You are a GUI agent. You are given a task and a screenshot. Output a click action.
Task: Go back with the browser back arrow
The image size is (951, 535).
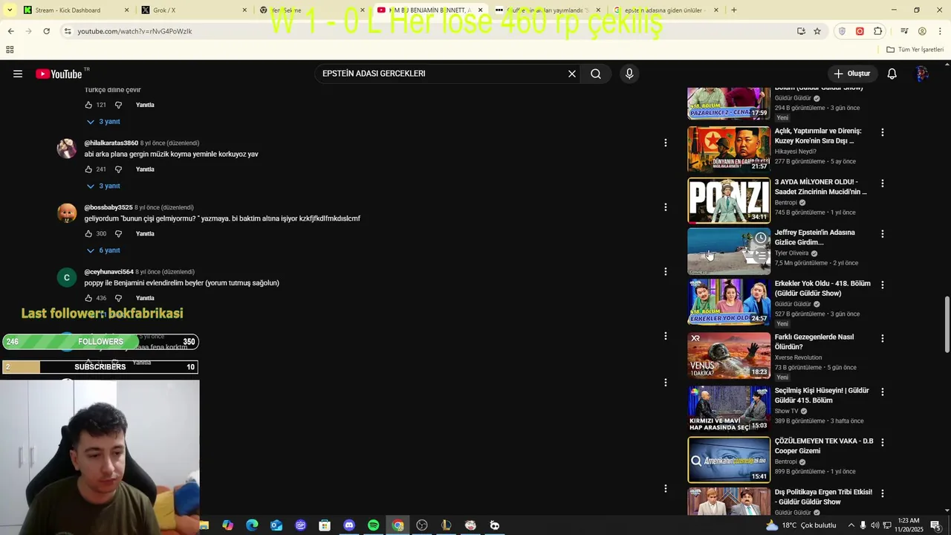pyautogui.click(x=11, y=31)
